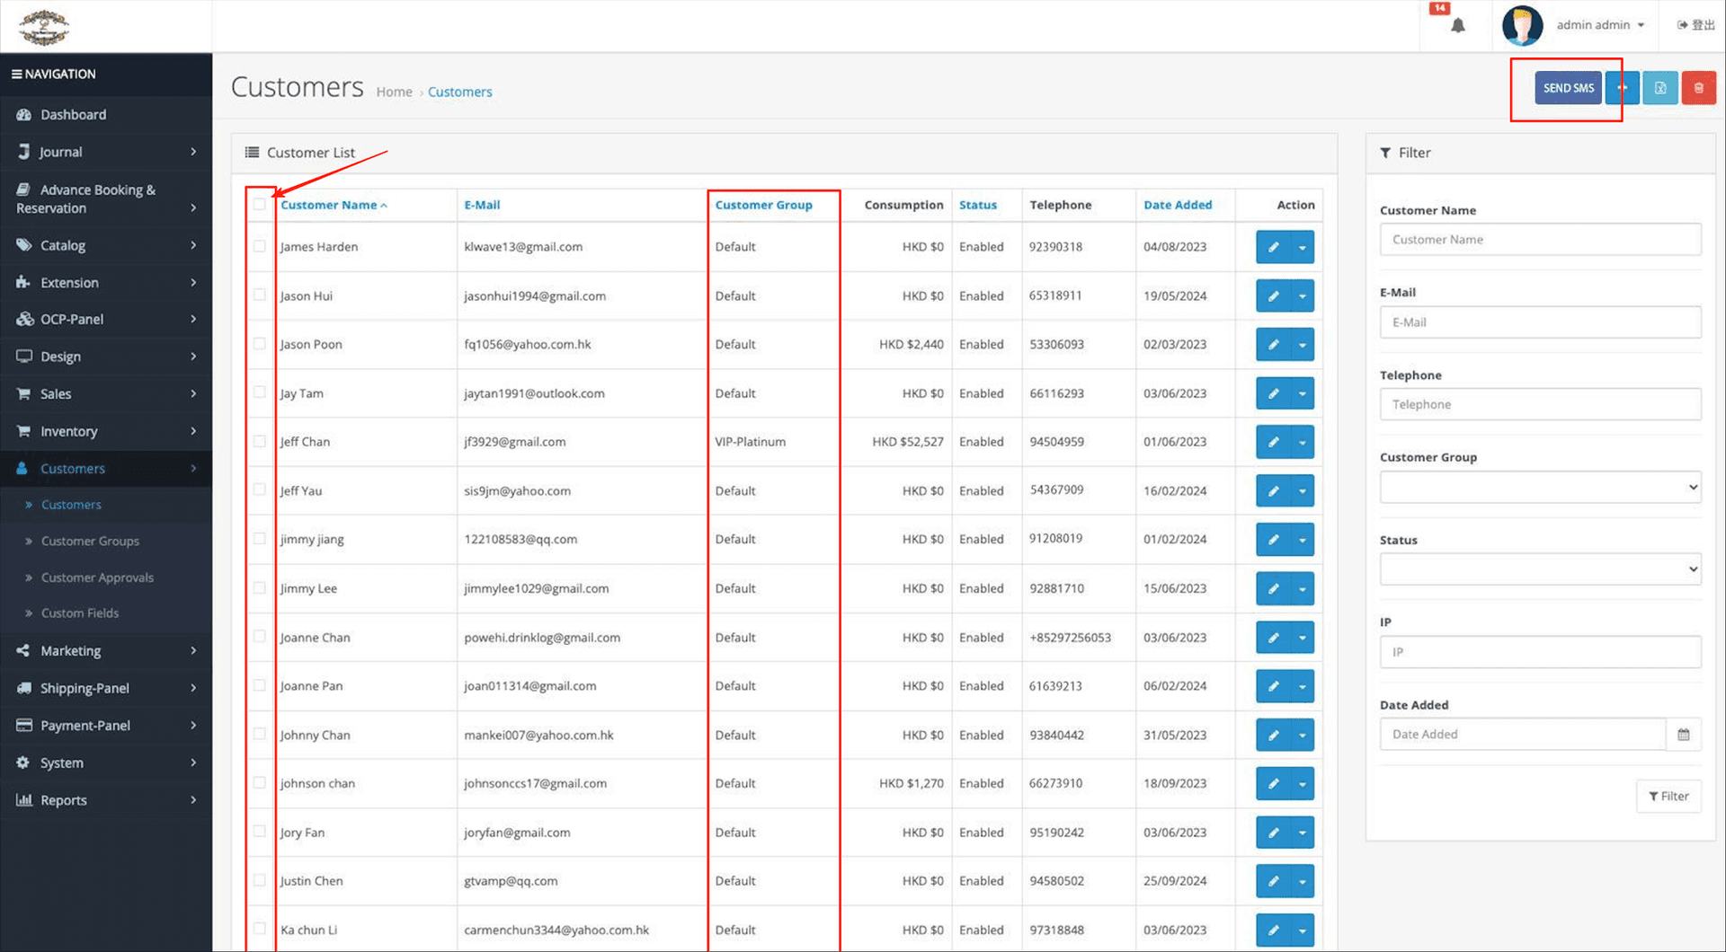This screenshot has height=952, width=1726.
Task: Click the Telephone filter input field
Action: (1540, 405)
